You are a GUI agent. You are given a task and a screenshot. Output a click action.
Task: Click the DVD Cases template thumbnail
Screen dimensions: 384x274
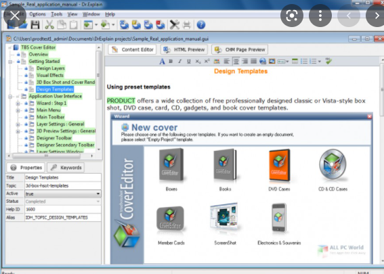279,166
